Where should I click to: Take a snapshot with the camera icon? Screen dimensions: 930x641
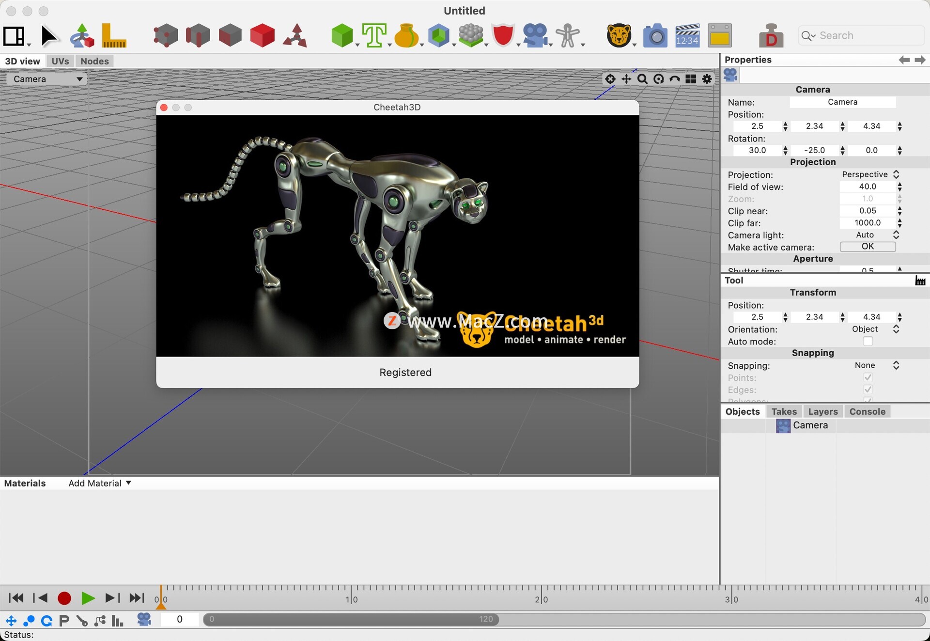pyautogui.click(x=655, y=36)
